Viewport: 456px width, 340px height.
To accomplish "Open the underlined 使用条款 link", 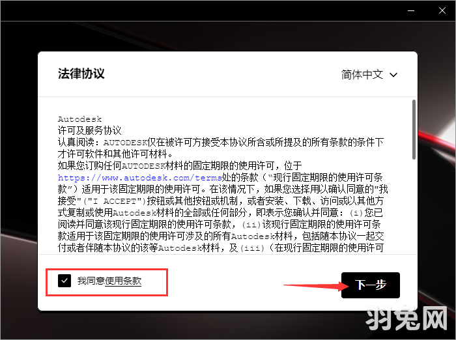I will pyautogui.click(x=123, y=281).
